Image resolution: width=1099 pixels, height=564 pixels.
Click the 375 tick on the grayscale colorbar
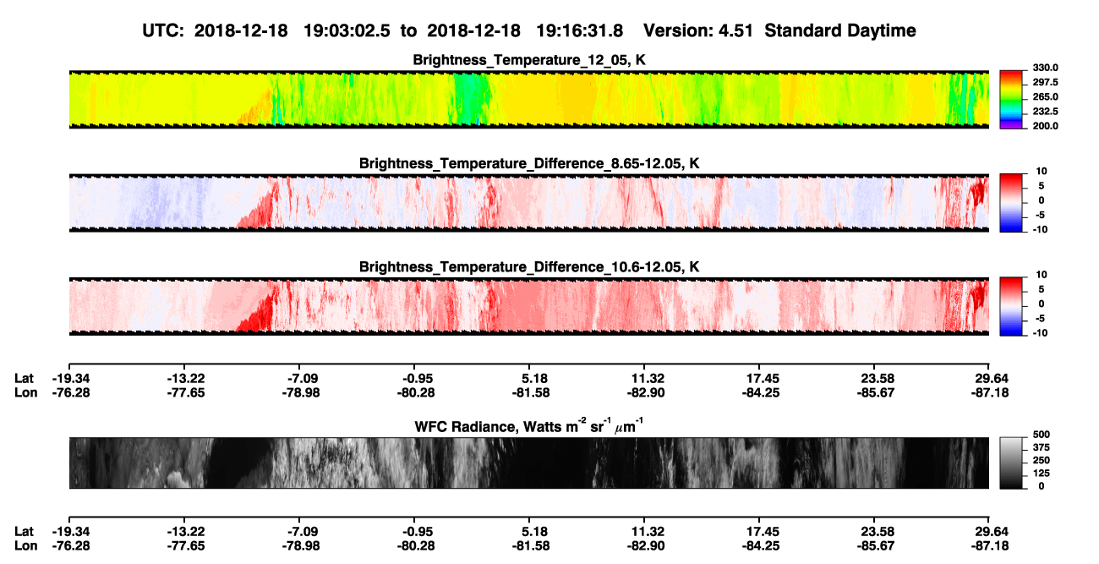tap(1042, 447)
